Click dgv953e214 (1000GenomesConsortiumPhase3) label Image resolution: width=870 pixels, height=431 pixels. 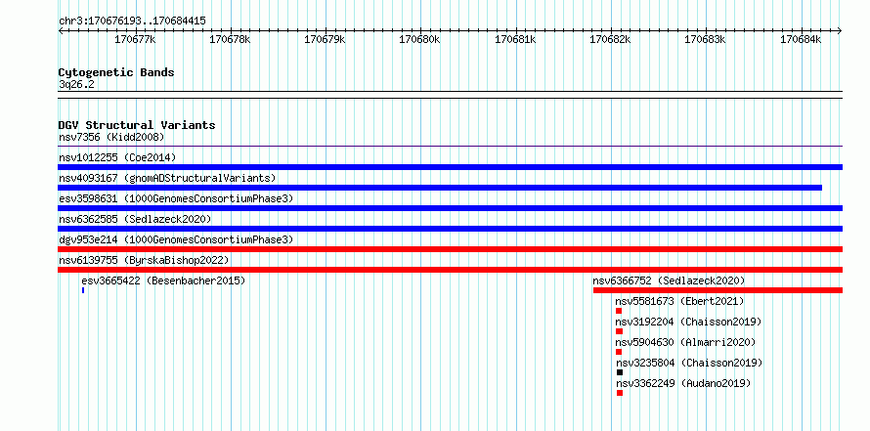176,239
